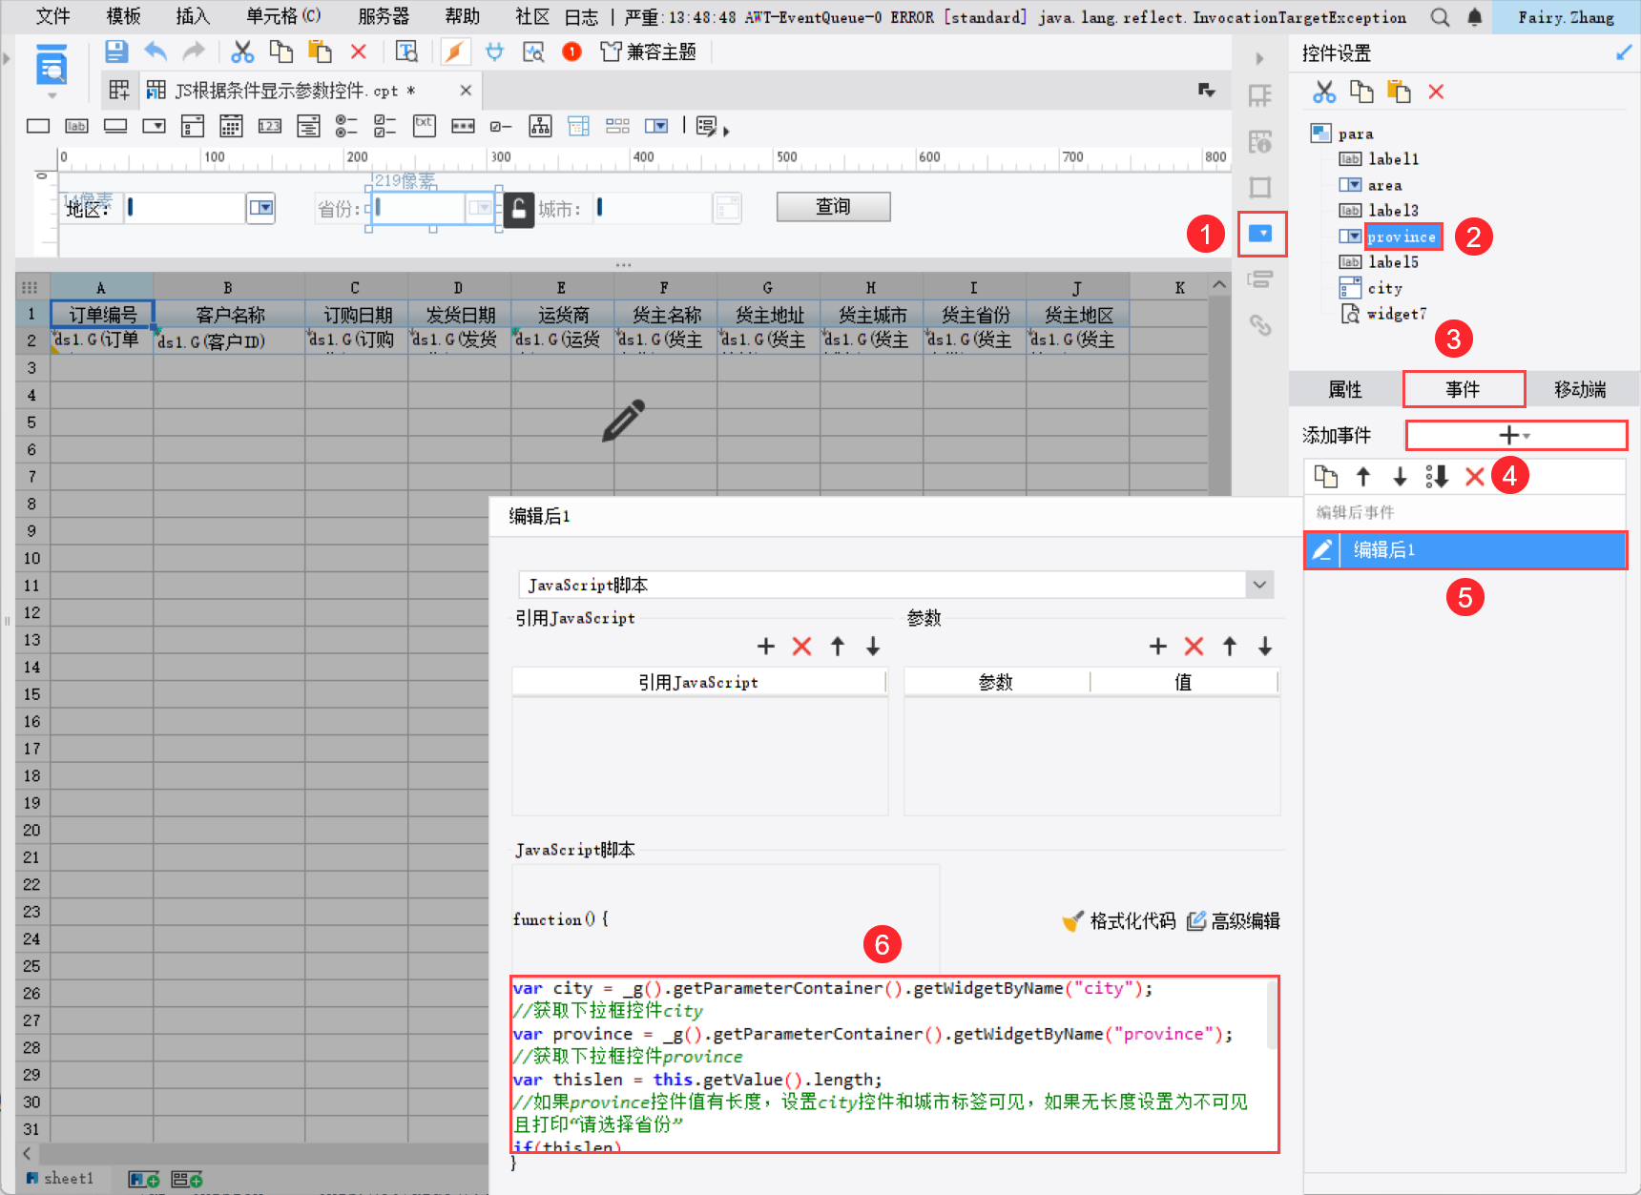The image size is (1641, 1195).
Task: Select the dropdown box widget tool
Action: coord(154,126)
